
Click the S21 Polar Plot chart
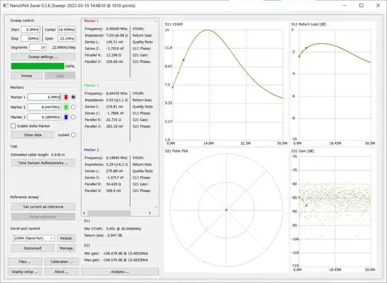pos(226,210)
